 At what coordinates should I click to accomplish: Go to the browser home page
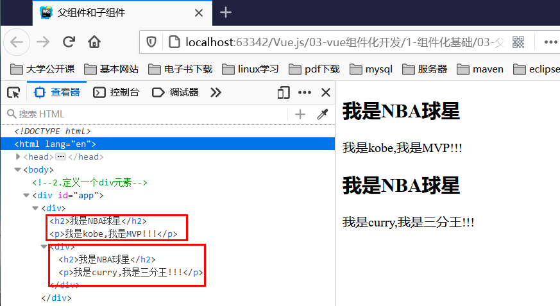(94, 42)
